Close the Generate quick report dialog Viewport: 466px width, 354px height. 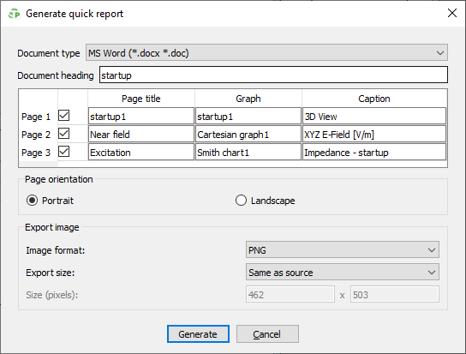[451, 13]
